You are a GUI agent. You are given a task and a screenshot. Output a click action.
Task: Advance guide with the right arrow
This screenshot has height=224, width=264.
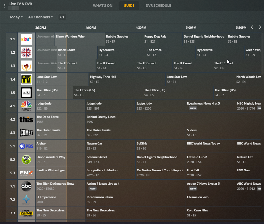[260, 27]
